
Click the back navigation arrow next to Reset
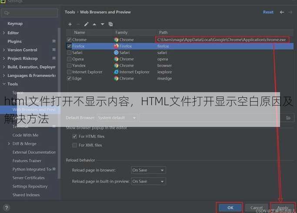pyautogui.click(x=282, y=12)
